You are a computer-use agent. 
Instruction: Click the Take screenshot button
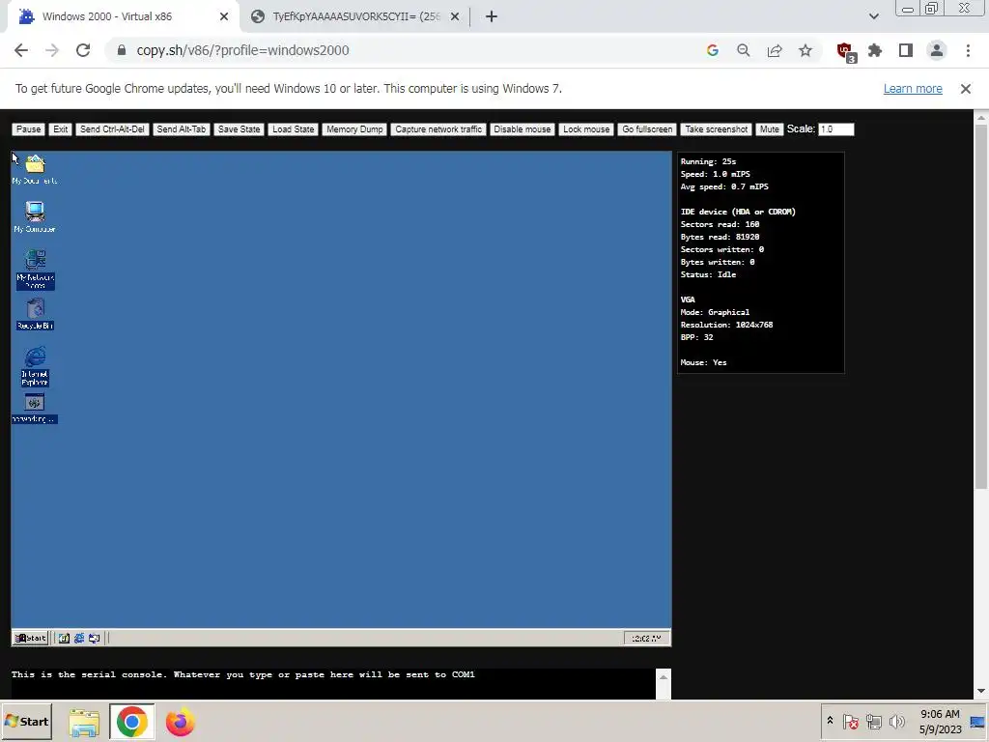point(717,129)
